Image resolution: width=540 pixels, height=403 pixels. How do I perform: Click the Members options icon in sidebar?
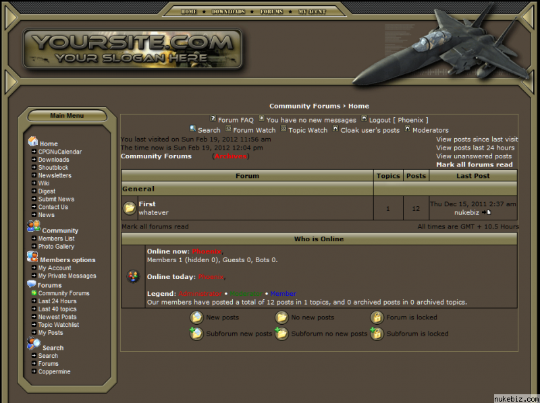tap(32, 257)
